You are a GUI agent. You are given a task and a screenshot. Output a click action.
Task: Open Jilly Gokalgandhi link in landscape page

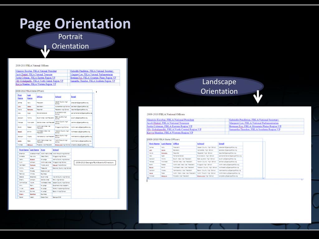pyautogui.click(x=174, y=129)
